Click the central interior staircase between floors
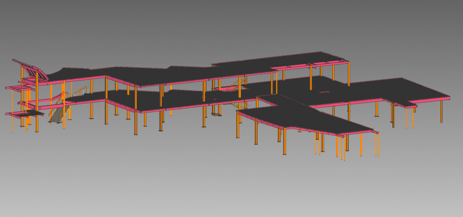 click(233, 86)
